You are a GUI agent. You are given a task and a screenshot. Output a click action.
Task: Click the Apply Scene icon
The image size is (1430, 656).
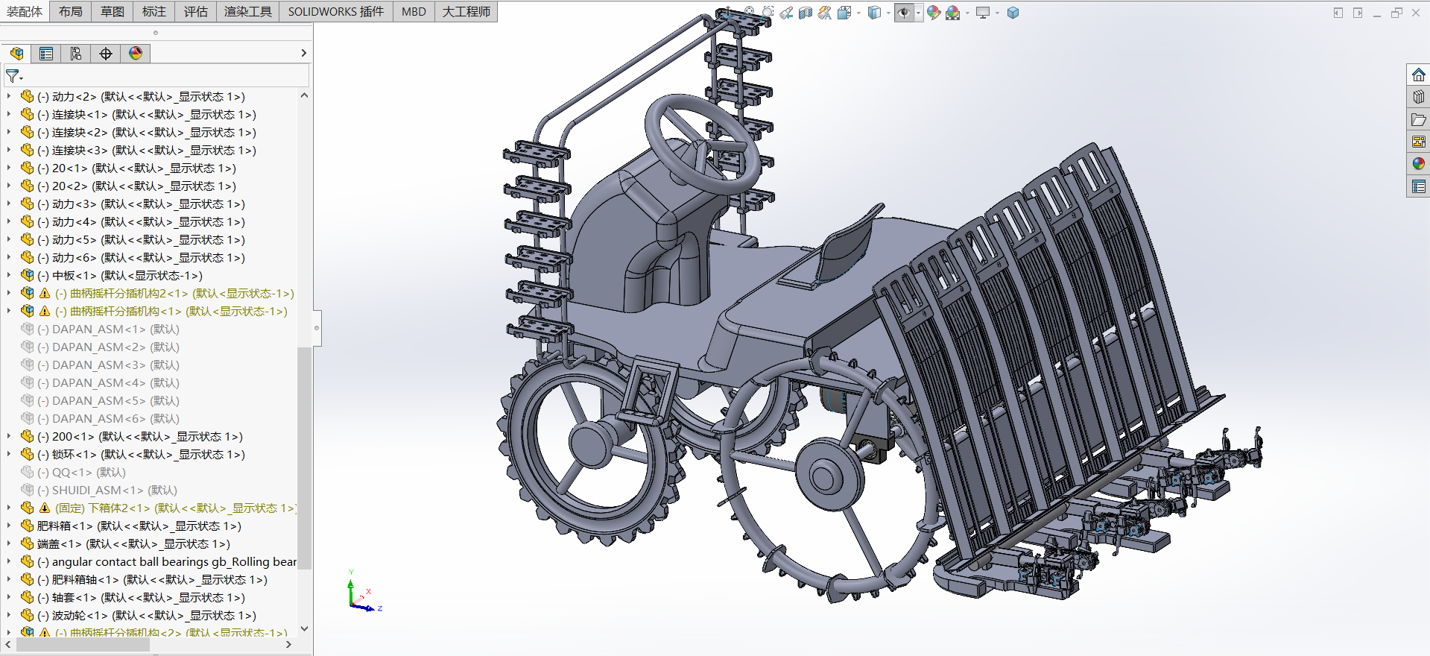click(952, 13)
